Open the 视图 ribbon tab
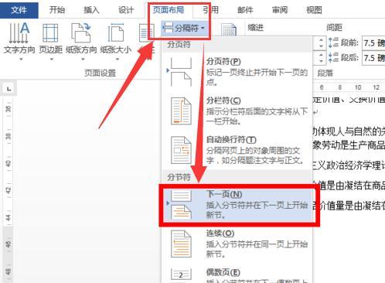This screenshot has height=283, width=385. tap(314, 10)
